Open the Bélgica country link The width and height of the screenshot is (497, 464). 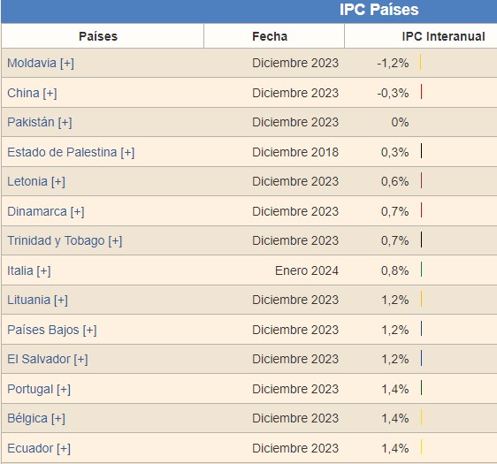coord(27,418)
